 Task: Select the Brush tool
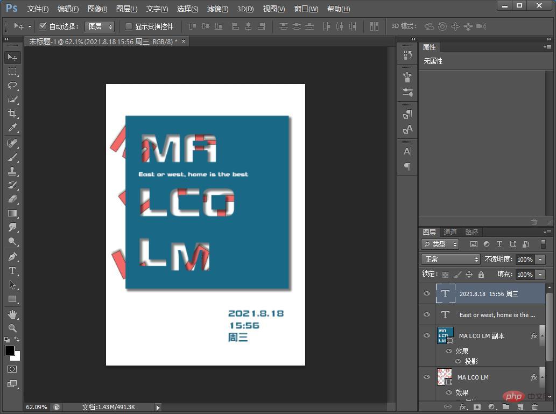[12, 157]
